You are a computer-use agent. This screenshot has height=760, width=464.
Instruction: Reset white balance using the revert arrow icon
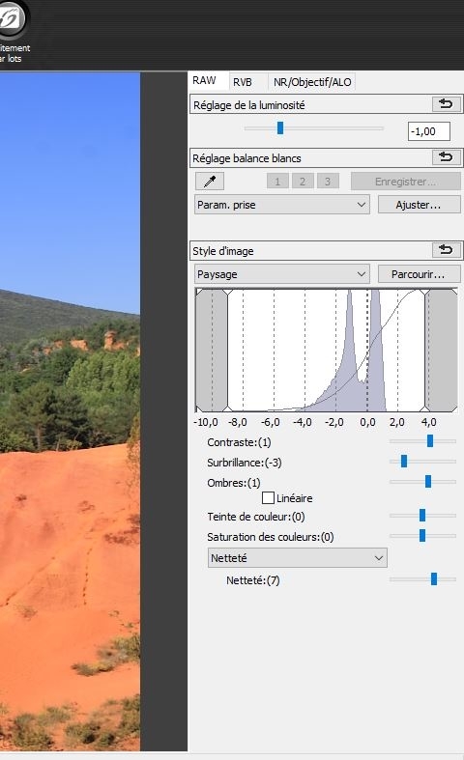(446, 157)
